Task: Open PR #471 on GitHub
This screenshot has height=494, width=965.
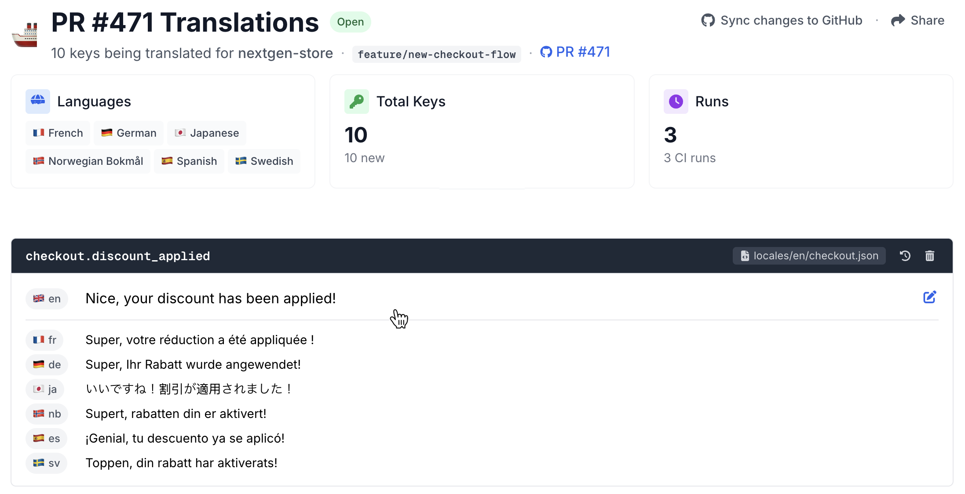Action: click(x=583, y=52)
